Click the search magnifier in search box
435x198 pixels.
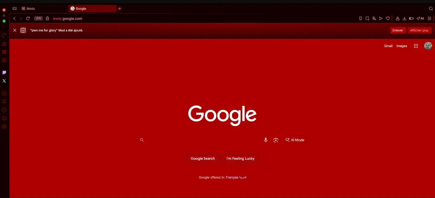click(x=142, y=140)
